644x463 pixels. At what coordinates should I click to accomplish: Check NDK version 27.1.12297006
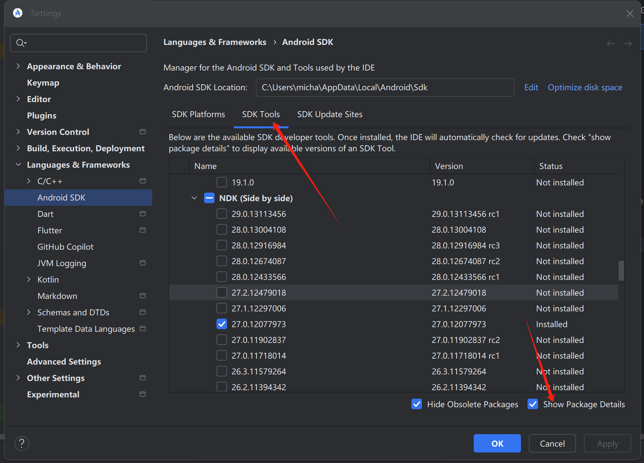(222, 308)
